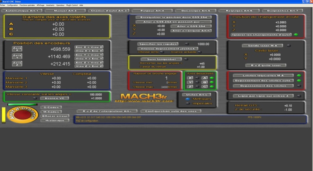The image size is (313, 171).
Task: Hit the red Arrêt d'urgence emergency stop button
Action: tap(22, 115)
